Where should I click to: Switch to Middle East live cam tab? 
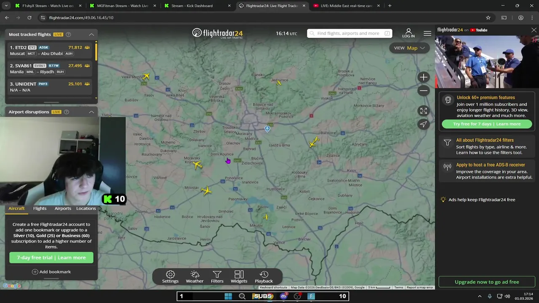pos(346,6)
